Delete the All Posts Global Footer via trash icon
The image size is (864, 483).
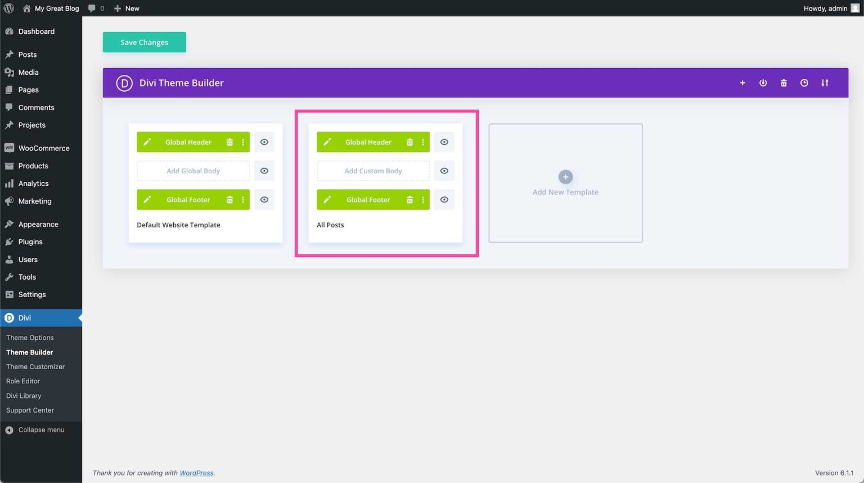[x=409, y=199]
